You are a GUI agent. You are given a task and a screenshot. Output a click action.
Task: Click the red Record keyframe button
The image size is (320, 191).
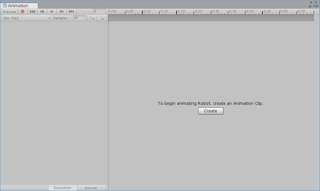click(22, 11)
